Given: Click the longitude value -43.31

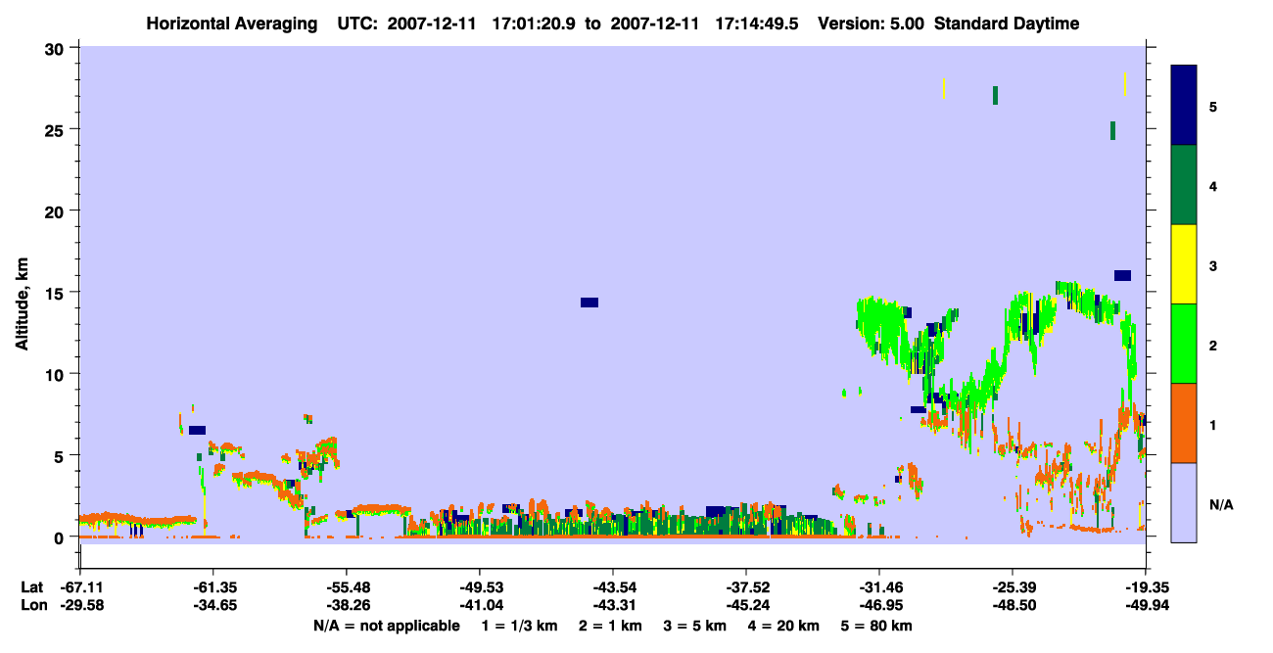Looking at the screenshot, I should pos(613,605).
